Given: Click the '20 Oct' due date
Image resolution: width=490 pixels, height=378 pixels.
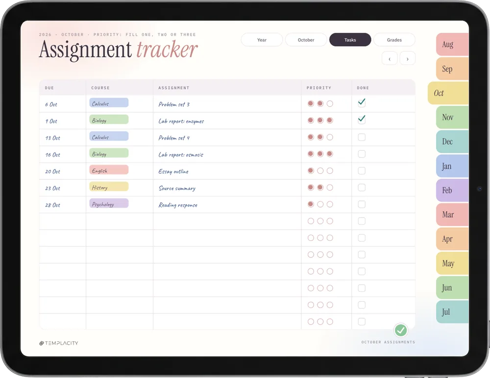Looking at the screenshot, I should pyautogui.click(x=52, y=171).
